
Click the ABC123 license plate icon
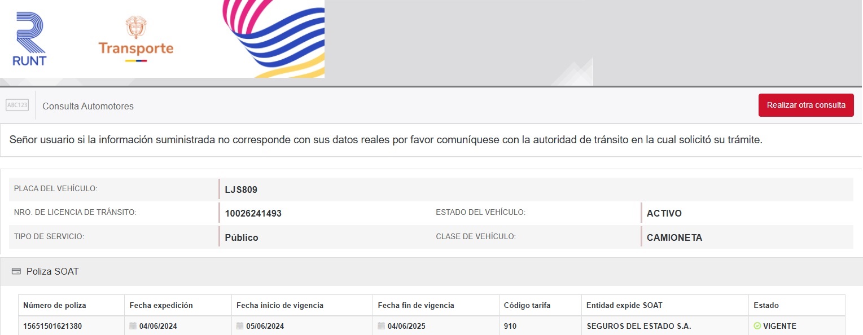17,105
